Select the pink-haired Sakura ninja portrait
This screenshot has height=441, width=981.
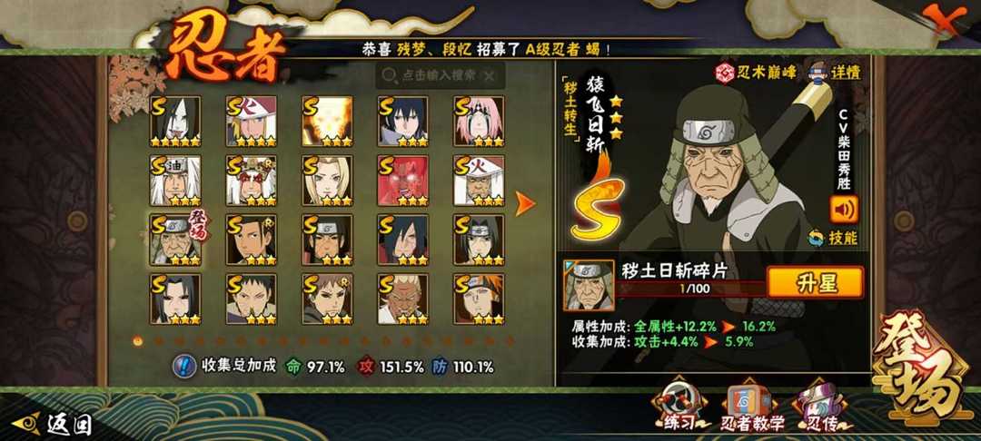coord(479,122)
